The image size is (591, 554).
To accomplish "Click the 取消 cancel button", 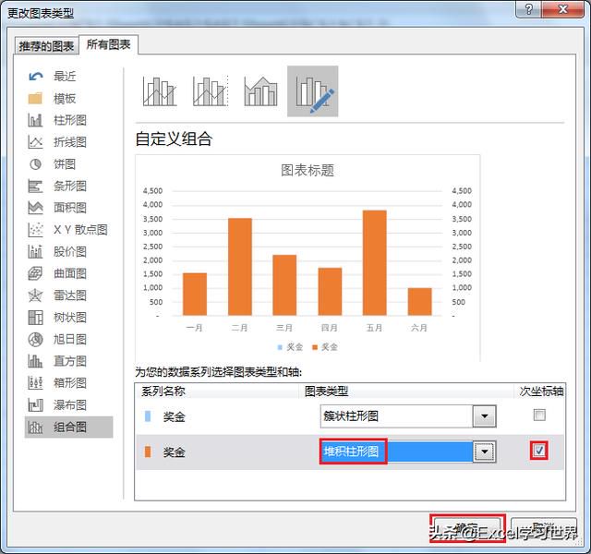I will tap(543, 528).
